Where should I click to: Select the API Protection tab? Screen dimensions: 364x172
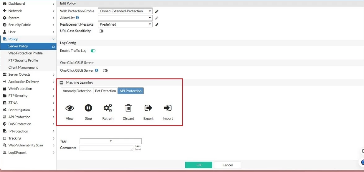click(131, 91)
